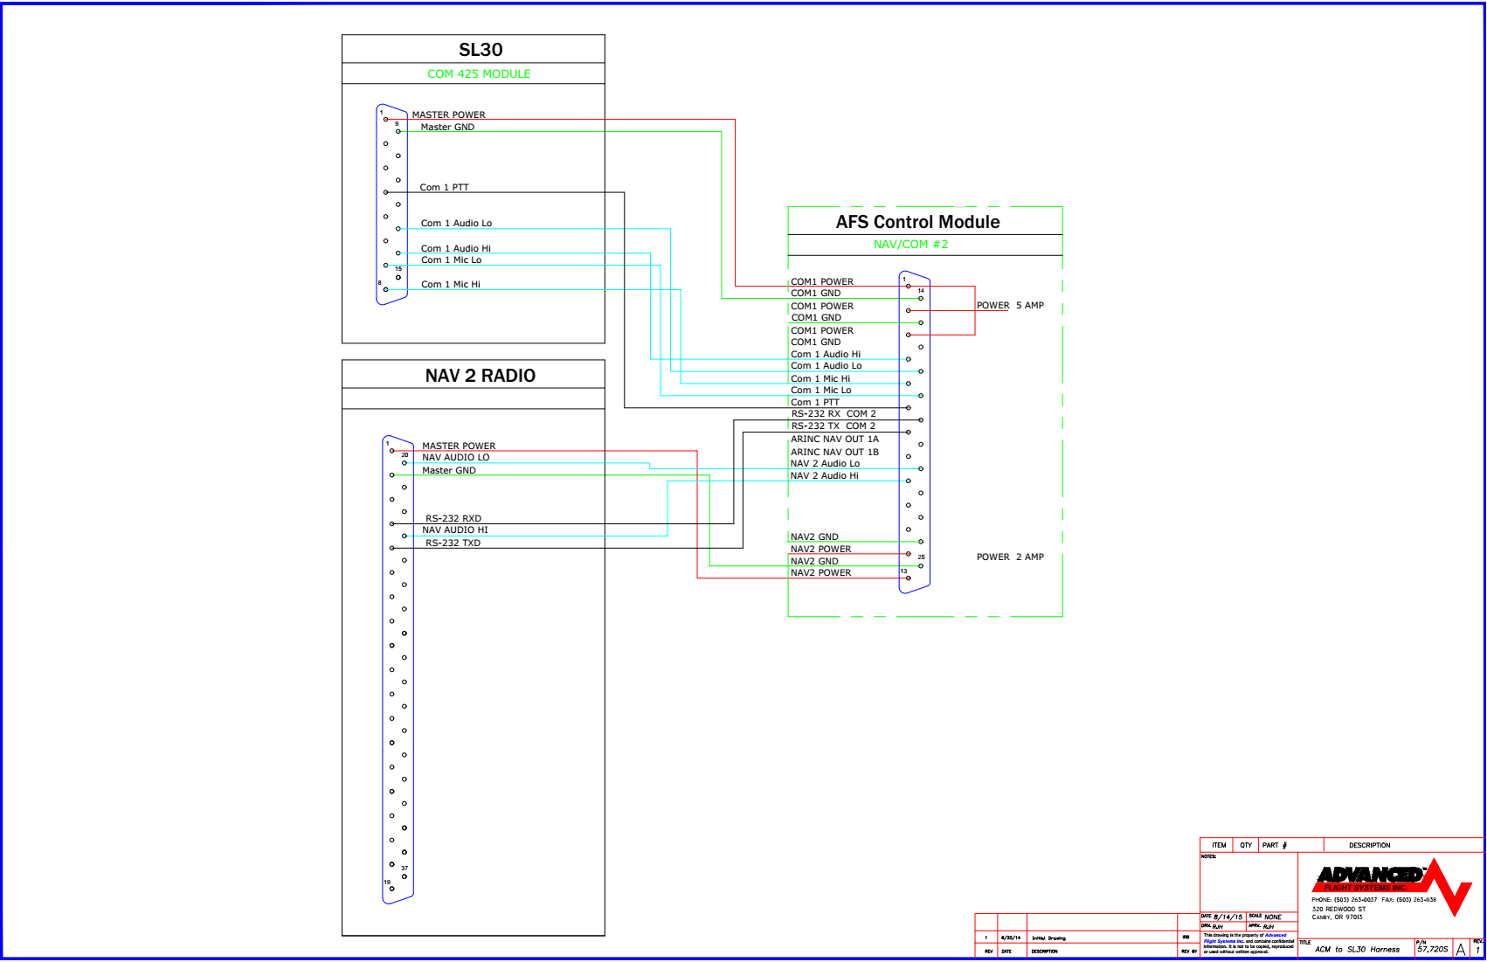Select 'NAV AUDIO HI' in NAV 2 RADIO
The width and height of the screenshot is (1487, 962).
coord(455,529)
